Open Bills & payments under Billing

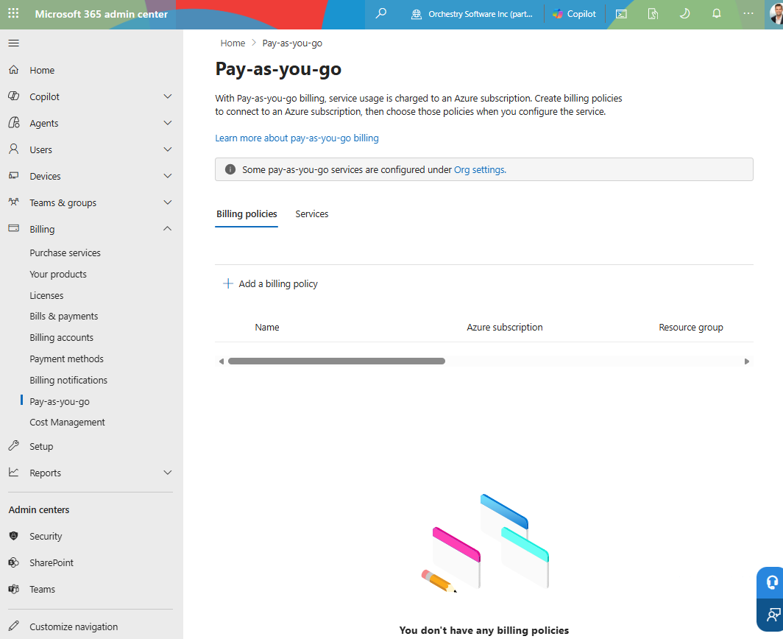[x=64, y=317]
